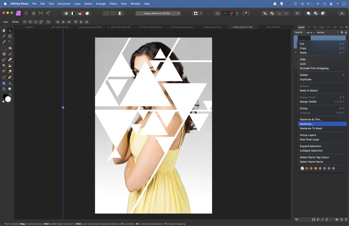
Task: Click the Rasterise & Trim command
Action: click(311, 119)
